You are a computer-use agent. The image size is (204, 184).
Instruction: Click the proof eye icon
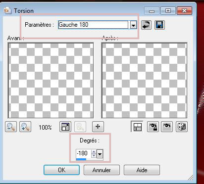pyautogui.click(x=167, y=127)
